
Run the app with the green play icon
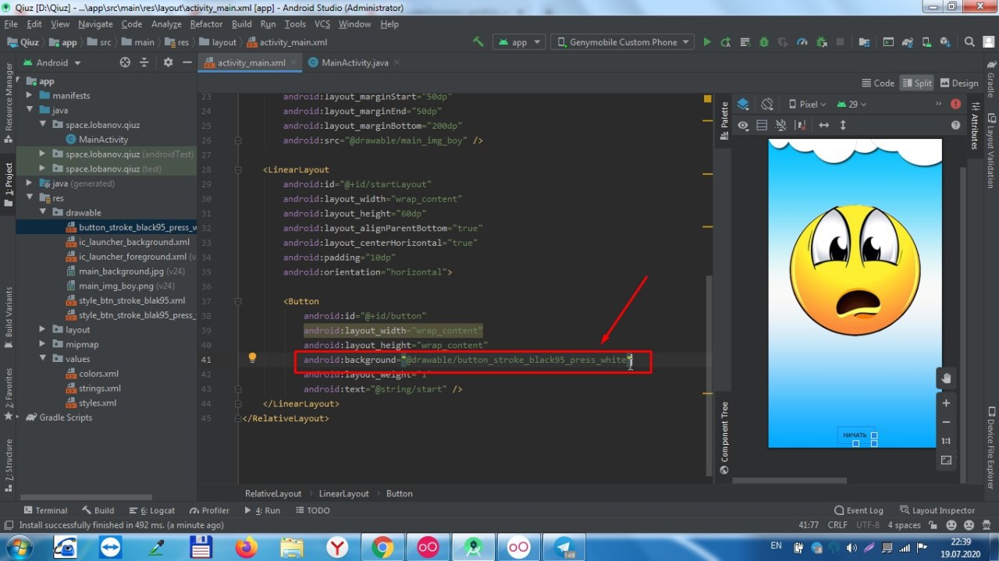coord(707,42)
